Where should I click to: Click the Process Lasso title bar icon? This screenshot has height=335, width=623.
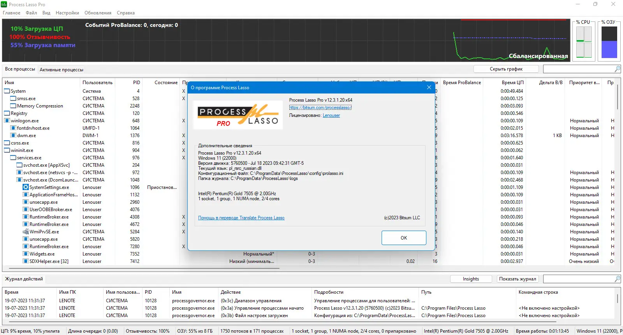point(4,4)
